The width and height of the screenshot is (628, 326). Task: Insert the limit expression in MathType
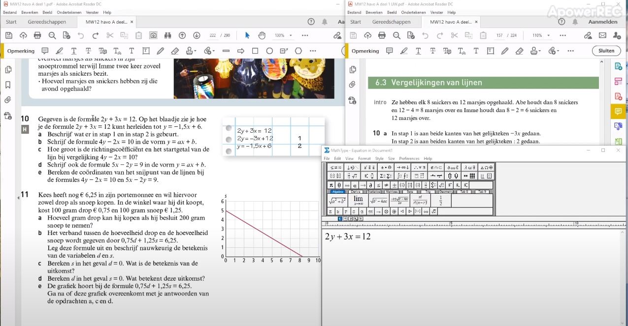[358, 201]
